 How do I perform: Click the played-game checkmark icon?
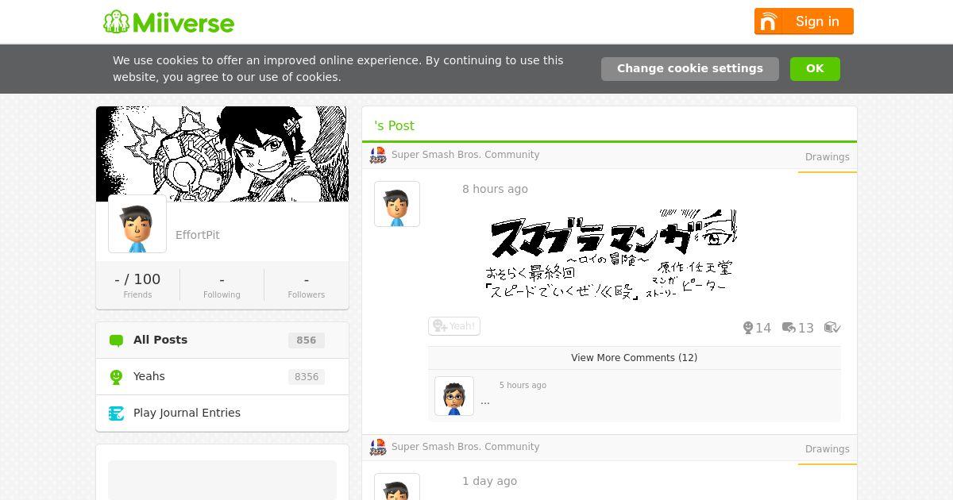click(x=832, y=328)
